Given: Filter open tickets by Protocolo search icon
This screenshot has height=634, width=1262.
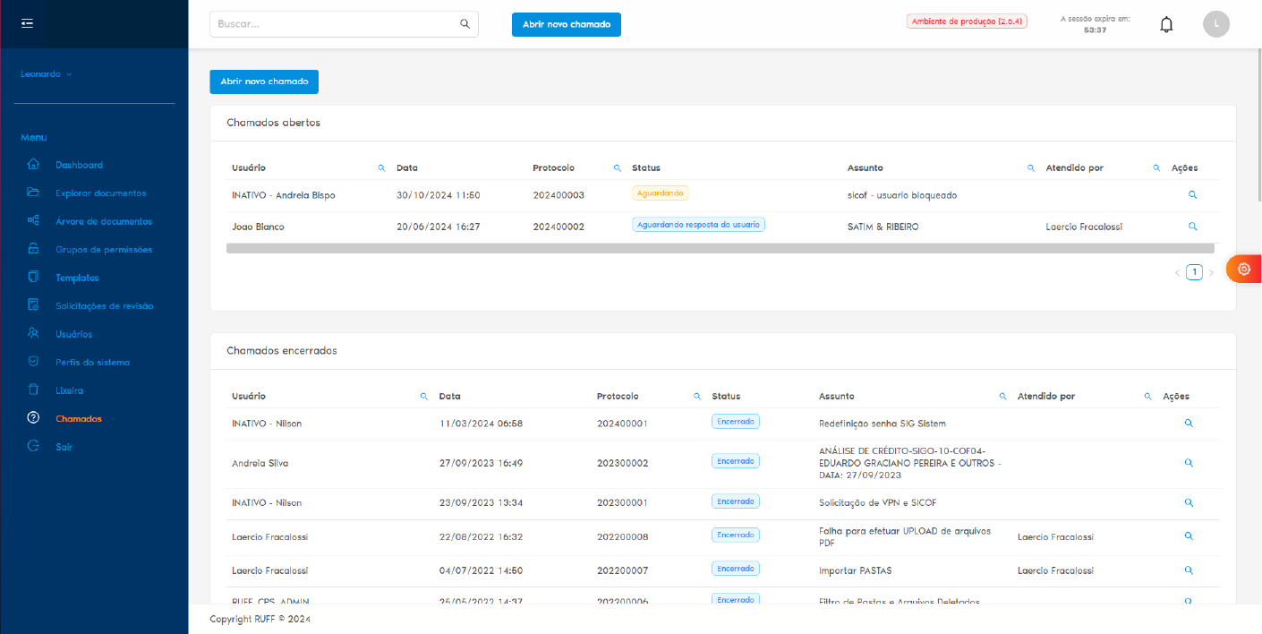Looking at the screenshot, I should pos(617,168).
